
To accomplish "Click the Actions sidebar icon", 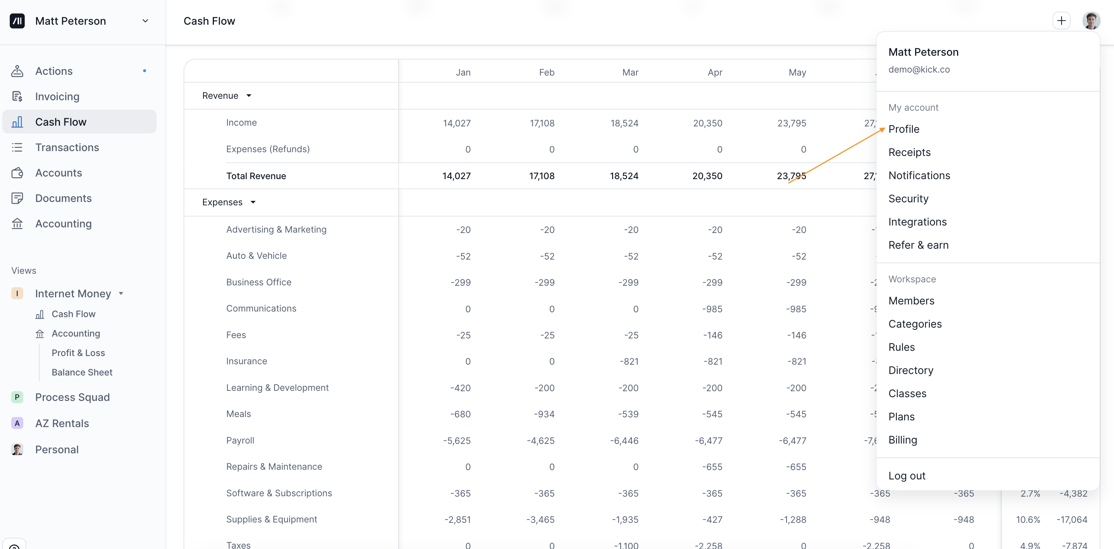I will pyautogui.click(x=17, y=71).
